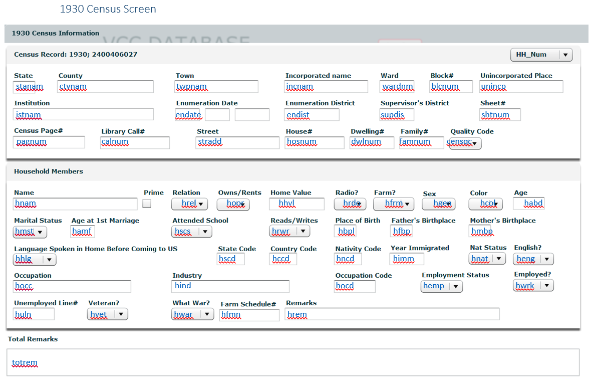Viewport: 591px width, 391px height.
Task: Expand the Radio? dropdown
Action: click(350, 204)
